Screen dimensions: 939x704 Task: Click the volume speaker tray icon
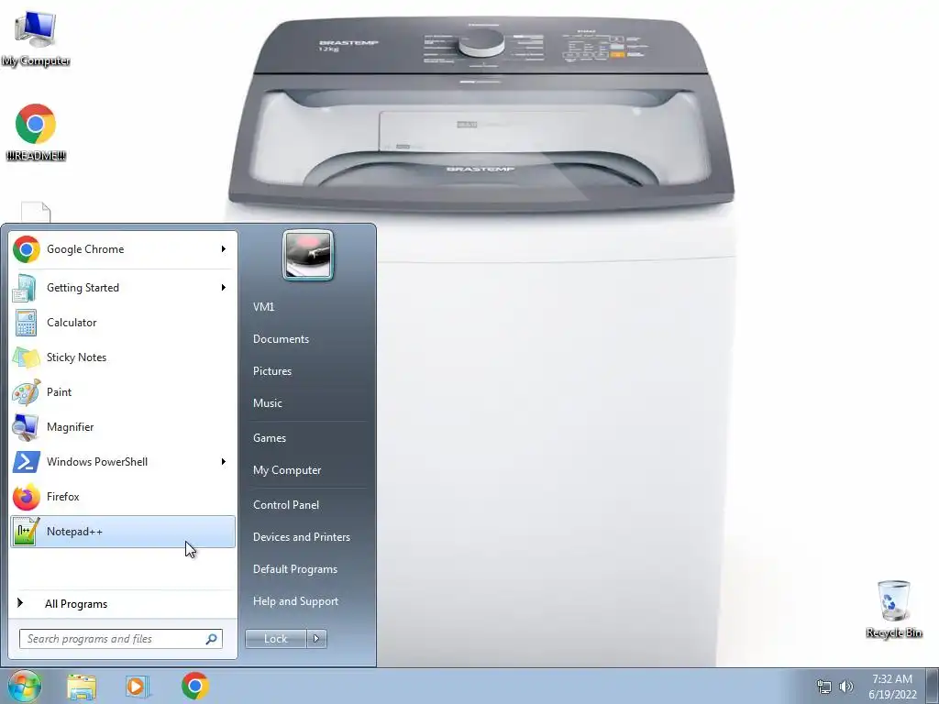click(846, 687)
